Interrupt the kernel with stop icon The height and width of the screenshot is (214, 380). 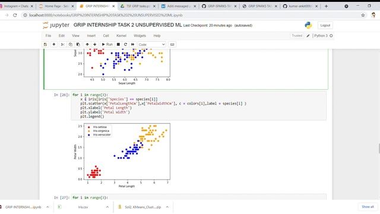[118, 45]
